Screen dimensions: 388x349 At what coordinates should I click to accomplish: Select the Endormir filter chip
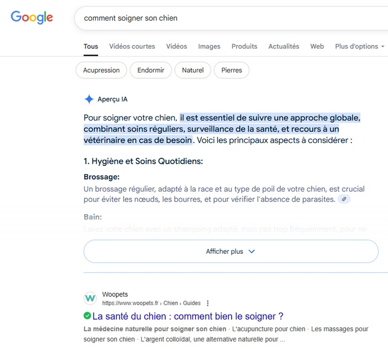tap(151, 70)
